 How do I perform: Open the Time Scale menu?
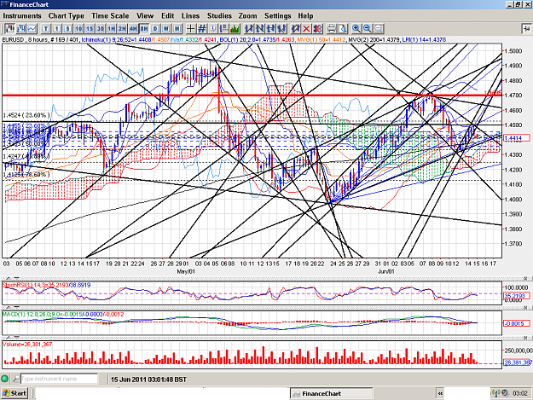coord(110,15)
